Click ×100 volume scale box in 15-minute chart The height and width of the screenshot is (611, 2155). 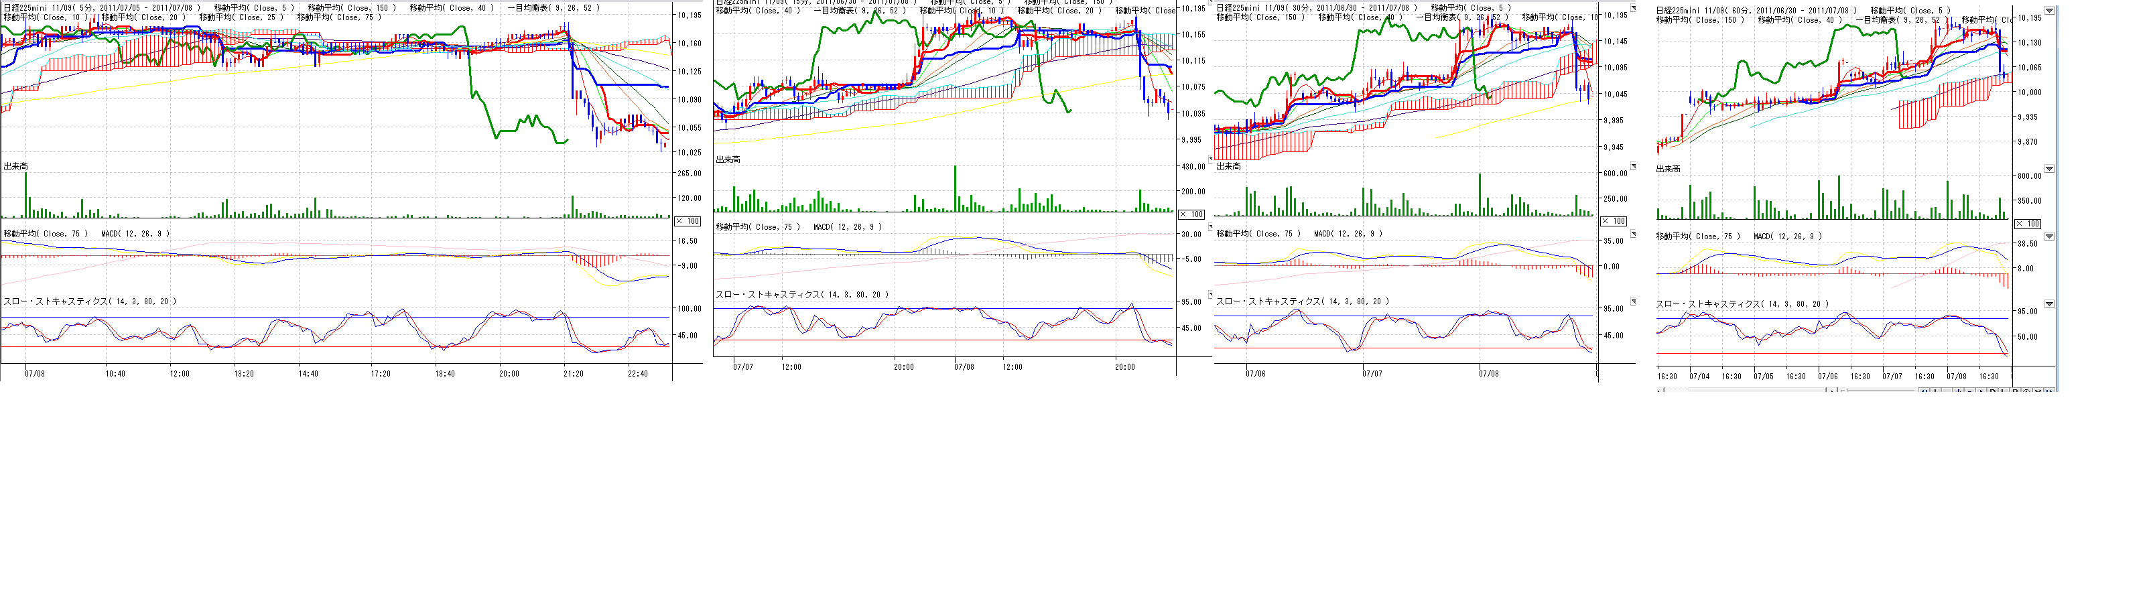click(x=1191, y=214)
